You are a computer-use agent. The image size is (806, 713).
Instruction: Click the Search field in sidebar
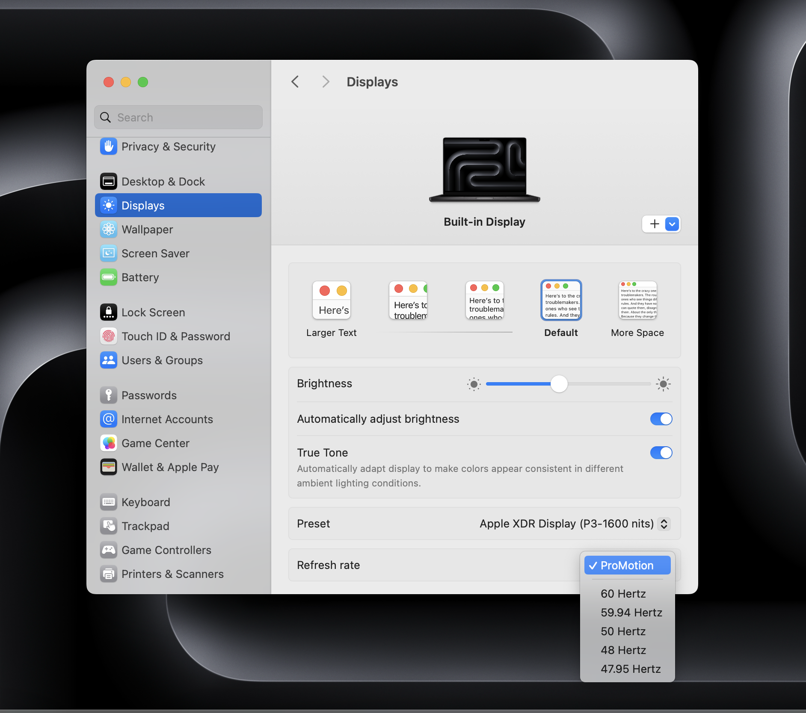(178, 118)
